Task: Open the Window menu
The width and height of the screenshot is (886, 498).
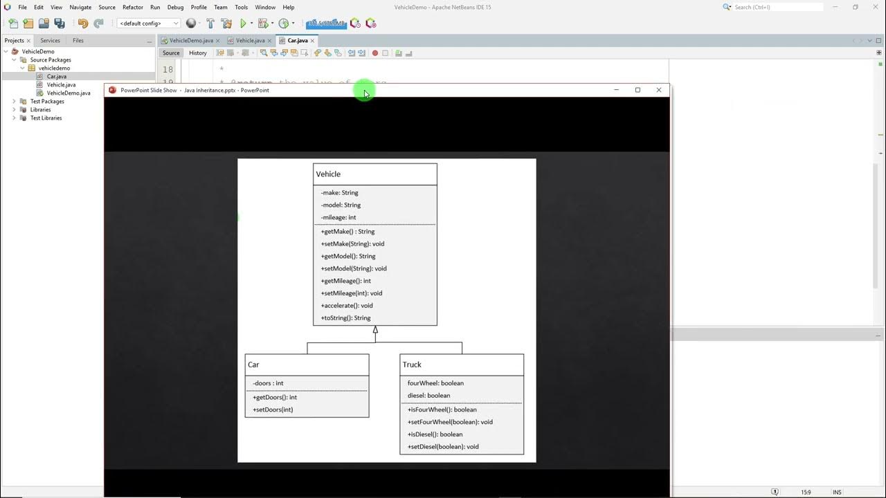Action: pos(265,7)
